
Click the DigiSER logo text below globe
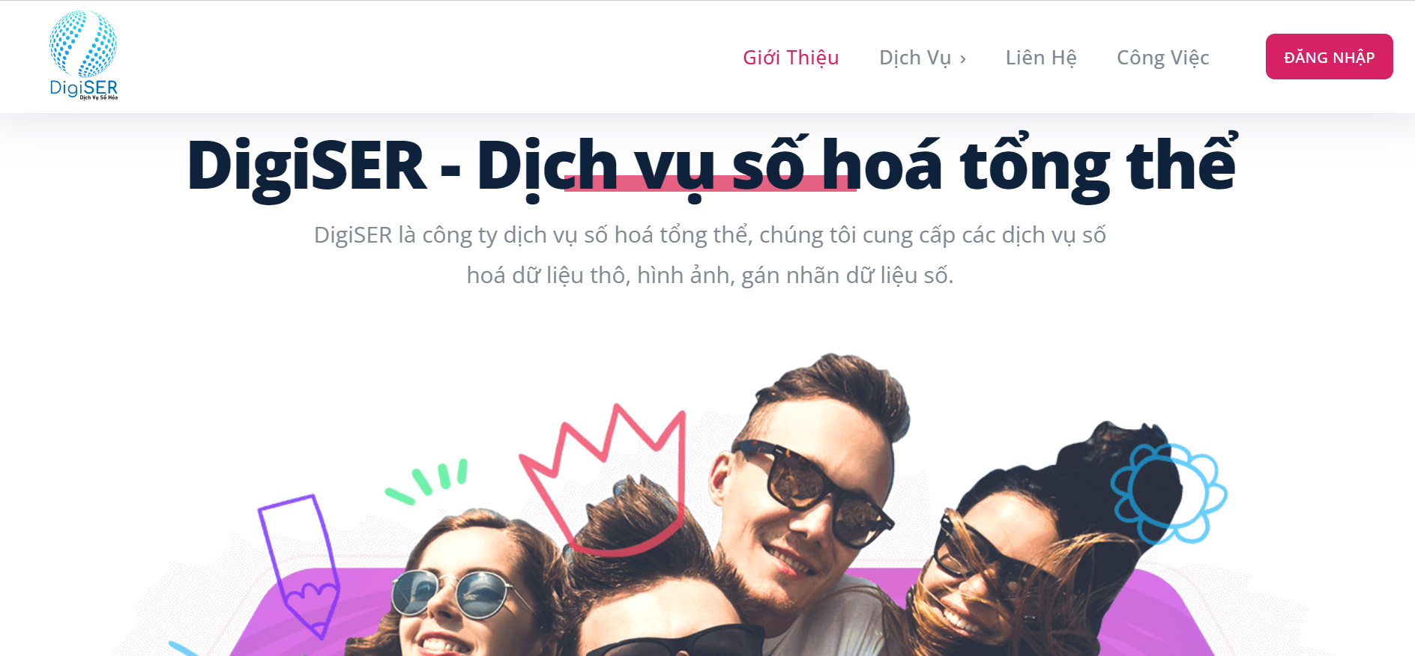[x=83, y=88]
